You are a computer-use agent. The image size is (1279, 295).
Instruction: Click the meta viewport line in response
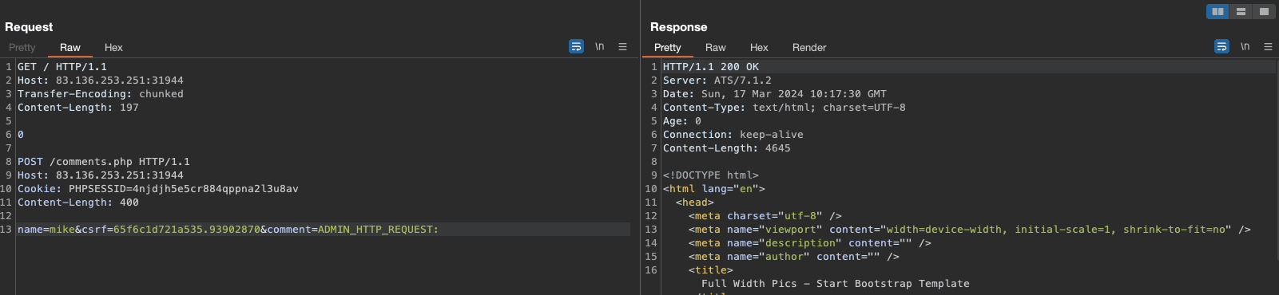[x=970, y=230]
